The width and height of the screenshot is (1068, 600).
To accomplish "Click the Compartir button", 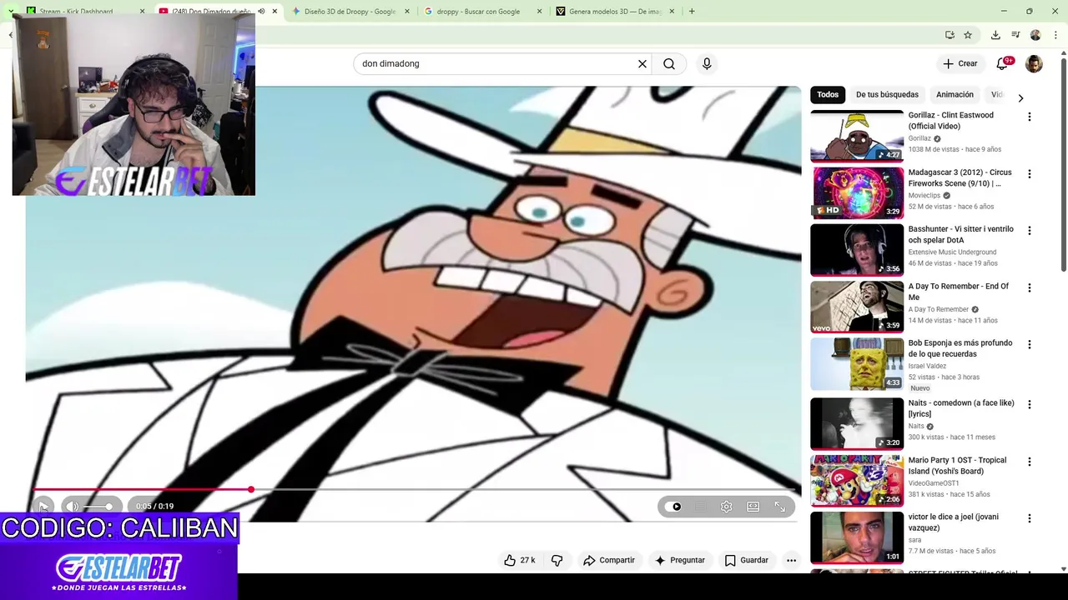I will [609, 560].
